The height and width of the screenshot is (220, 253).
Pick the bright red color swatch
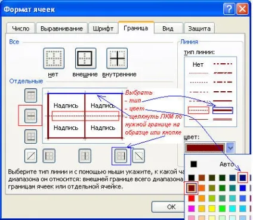tap(192, 198)
